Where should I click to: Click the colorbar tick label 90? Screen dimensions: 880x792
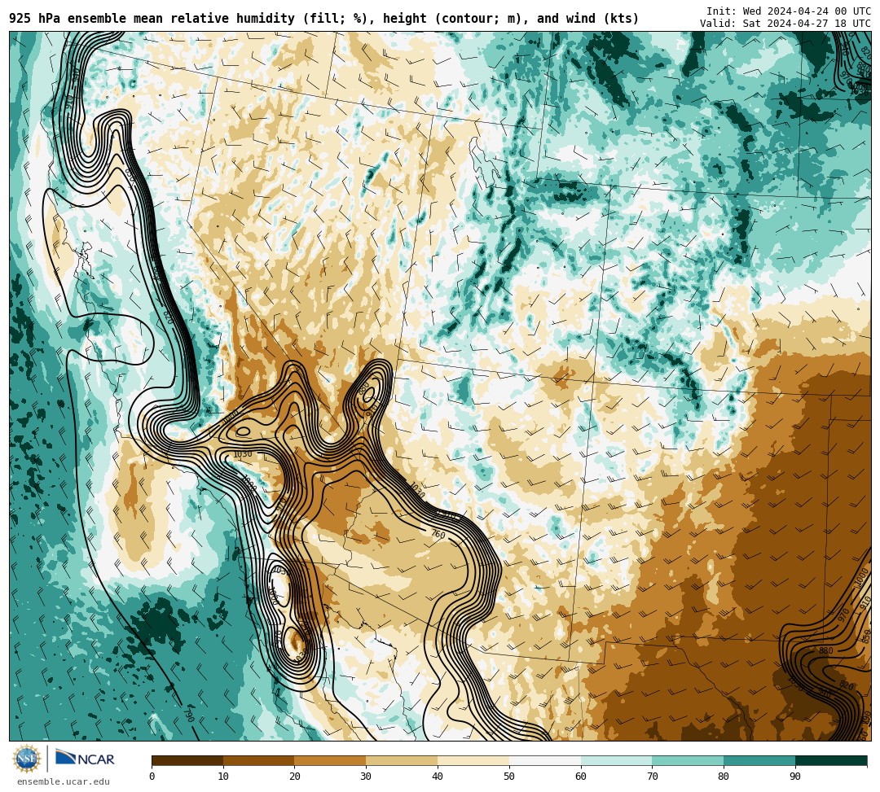(795, 777)
